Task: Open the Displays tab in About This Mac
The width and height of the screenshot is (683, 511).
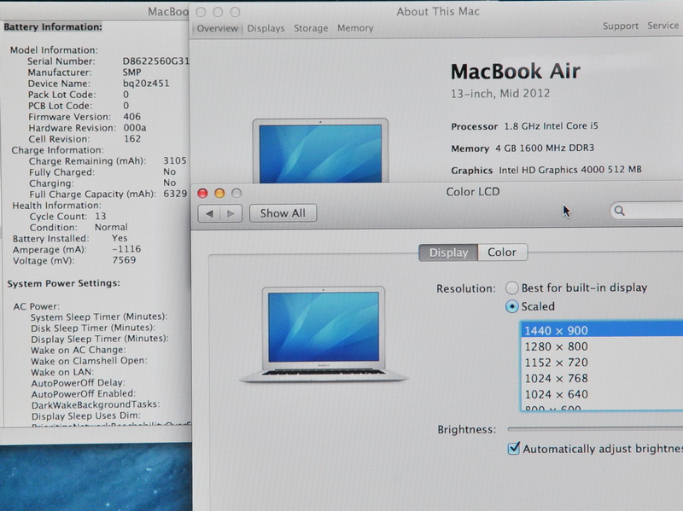Action: click(x=266, y=28)
